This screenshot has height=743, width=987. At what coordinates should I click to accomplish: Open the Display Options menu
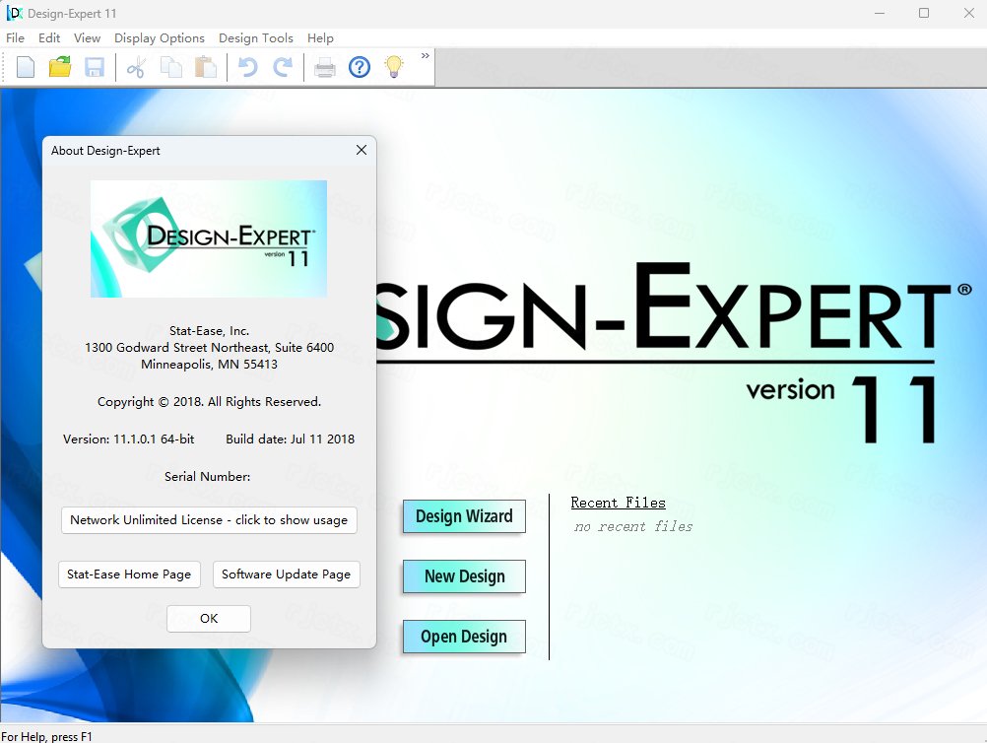click(x=160, y=37)
